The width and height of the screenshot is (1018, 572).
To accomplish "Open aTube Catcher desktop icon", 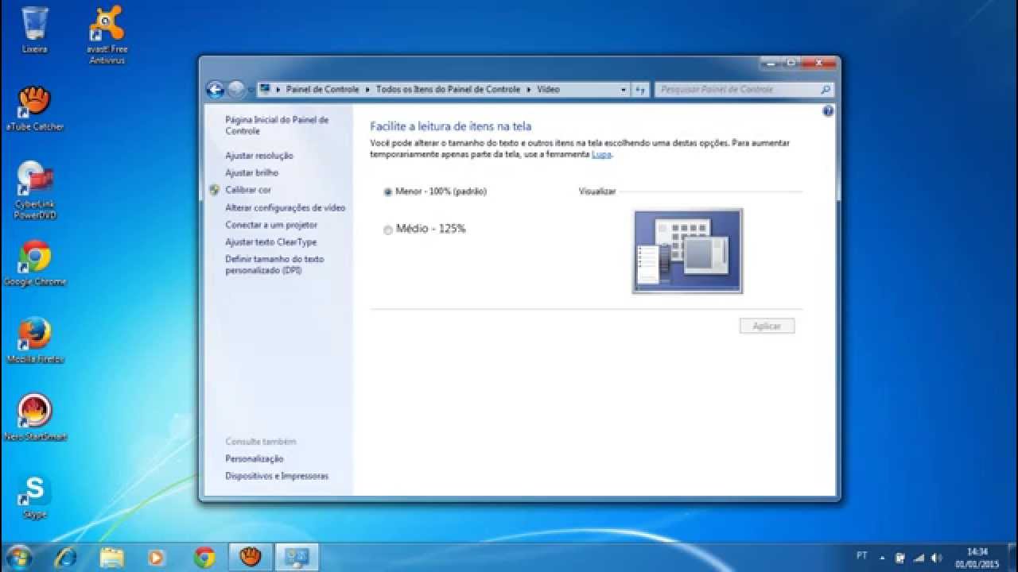I will (34, 107).
